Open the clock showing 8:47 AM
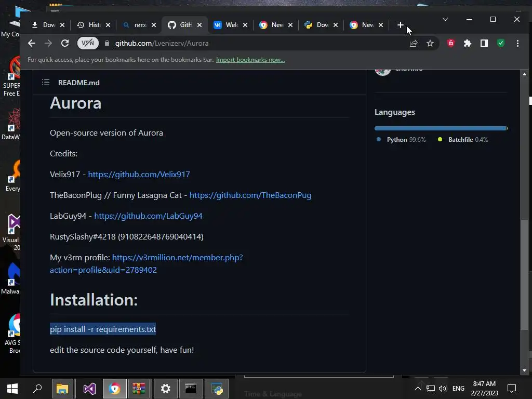This screenshot has width=532, height=399. 484,389
